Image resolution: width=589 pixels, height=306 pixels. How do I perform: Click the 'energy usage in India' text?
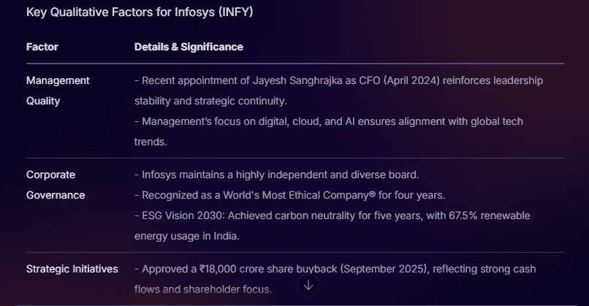[x=186, y=236]
